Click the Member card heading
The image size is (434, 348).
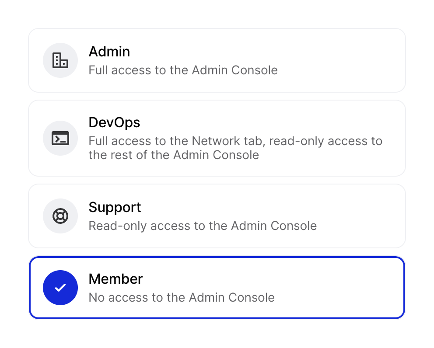[115, 279]
